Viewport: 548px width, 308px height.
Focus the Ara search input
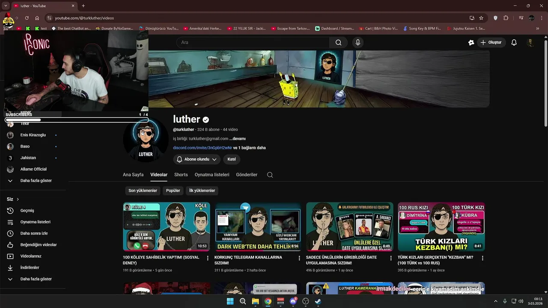(253, 42)
